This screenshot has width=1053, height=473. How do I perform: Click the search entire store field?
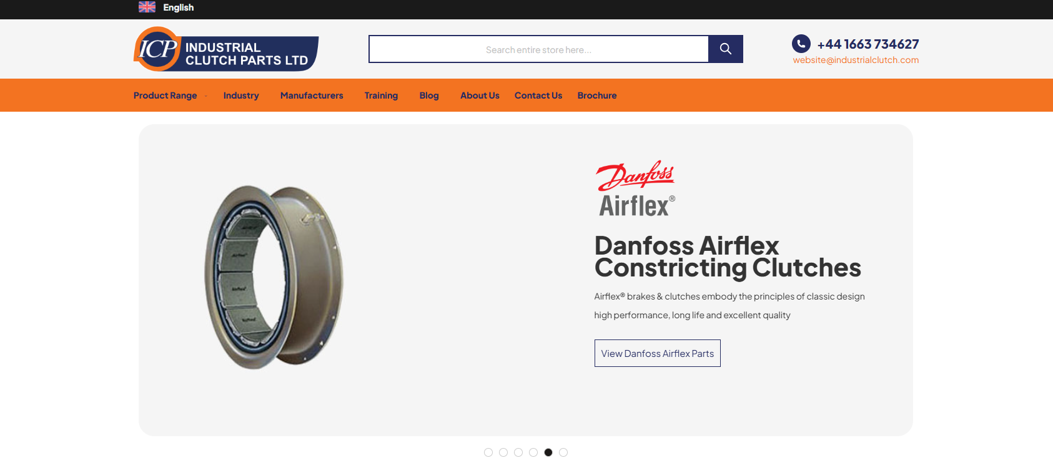pos(538,49)
